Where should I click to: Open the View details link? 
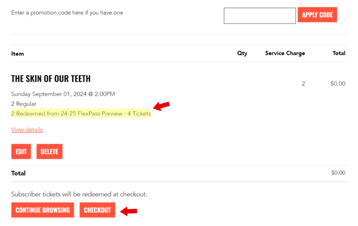(x=27, y=130)
